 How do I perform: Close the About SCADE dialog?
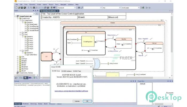click(x=91, y=67)
